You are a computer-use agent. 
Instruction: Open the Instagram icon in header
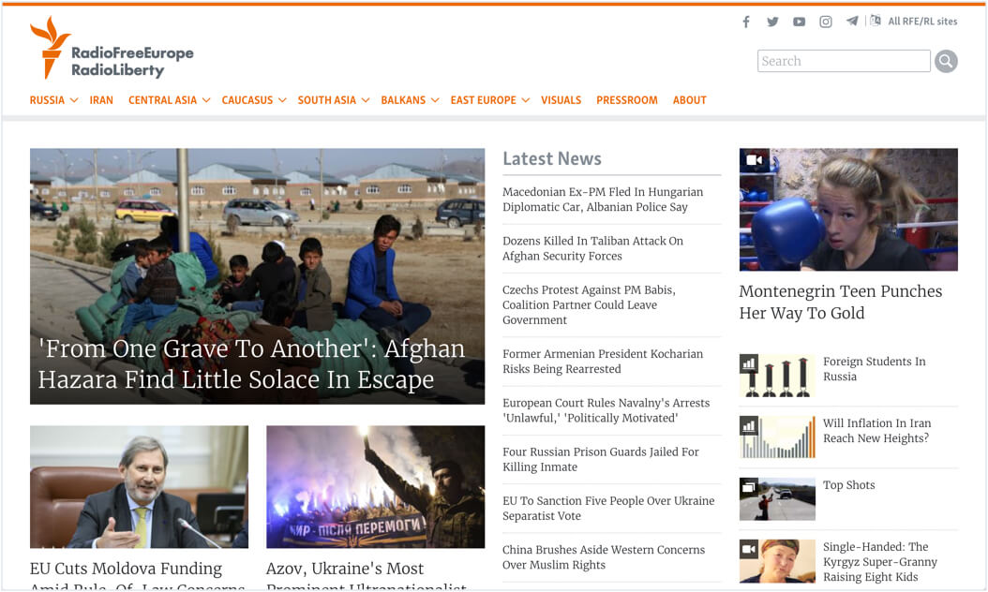pyautogui.click(x=826, y=22)
